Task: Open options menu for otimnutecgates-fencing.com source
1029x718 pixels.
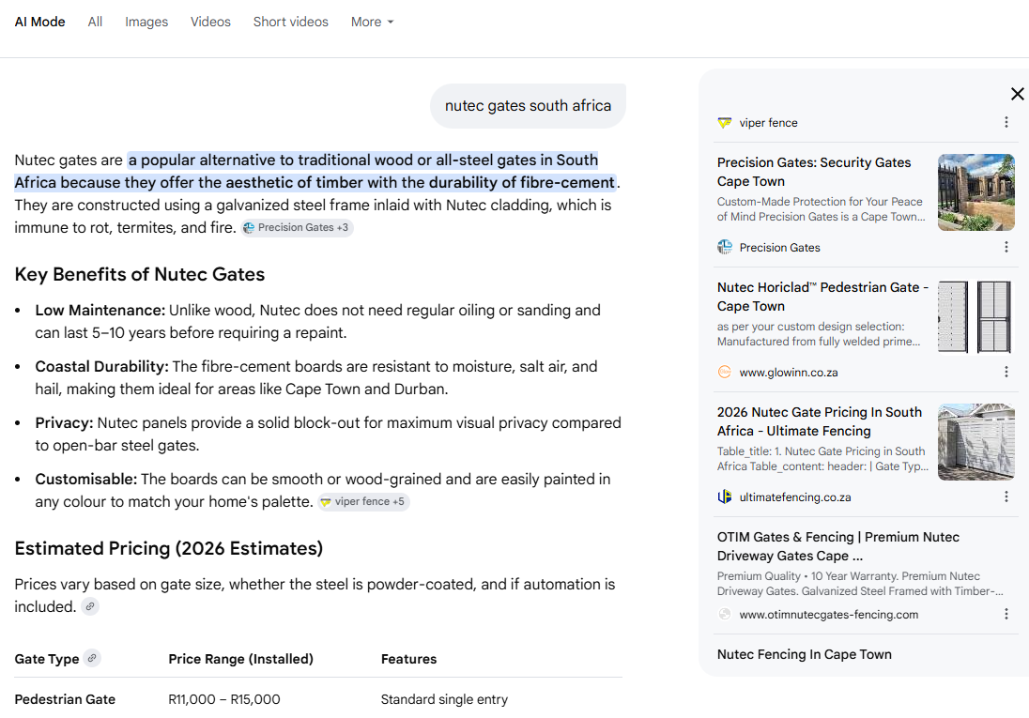Action: (1006, 614)
